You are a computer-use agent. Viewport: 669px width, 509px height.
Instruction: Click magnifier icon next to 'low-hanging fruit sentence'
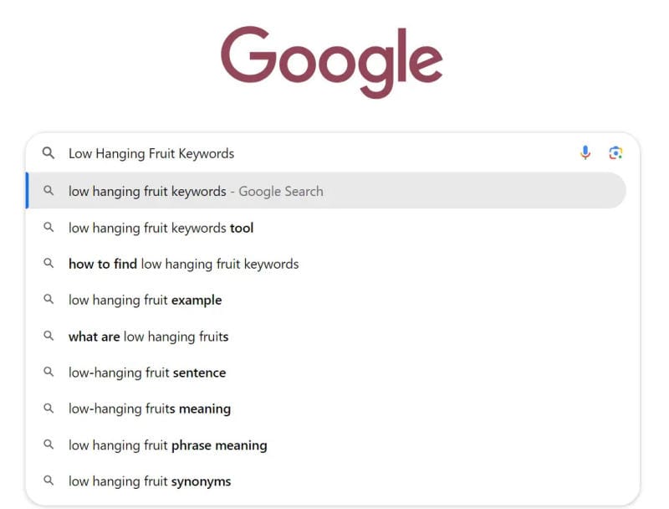click(x=49, y=373)
